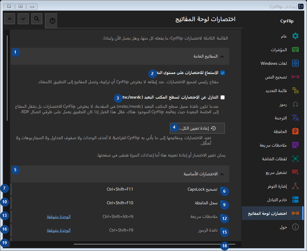Open the الحافظة sidebar label
Image resolution: width=307 pixels, height=251 pixels.
280,132
